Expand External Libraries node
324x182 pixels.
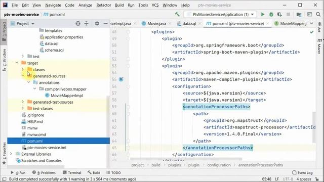(11, 154)
